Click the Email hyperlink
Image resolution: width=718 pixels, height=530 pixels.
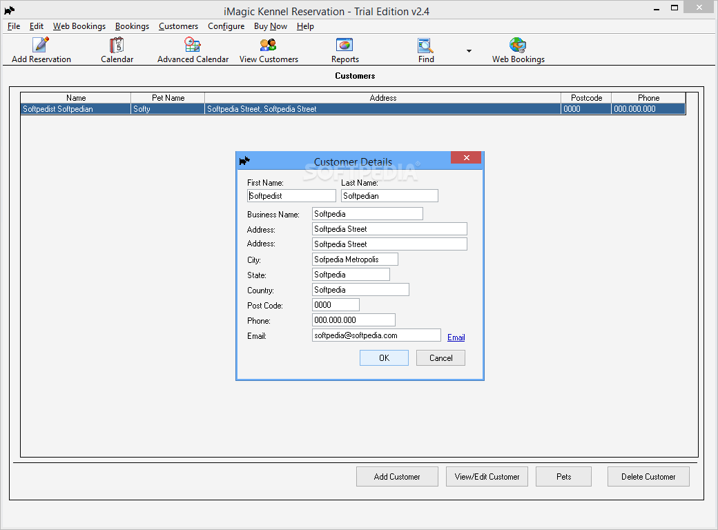click(x=456, y=337)
